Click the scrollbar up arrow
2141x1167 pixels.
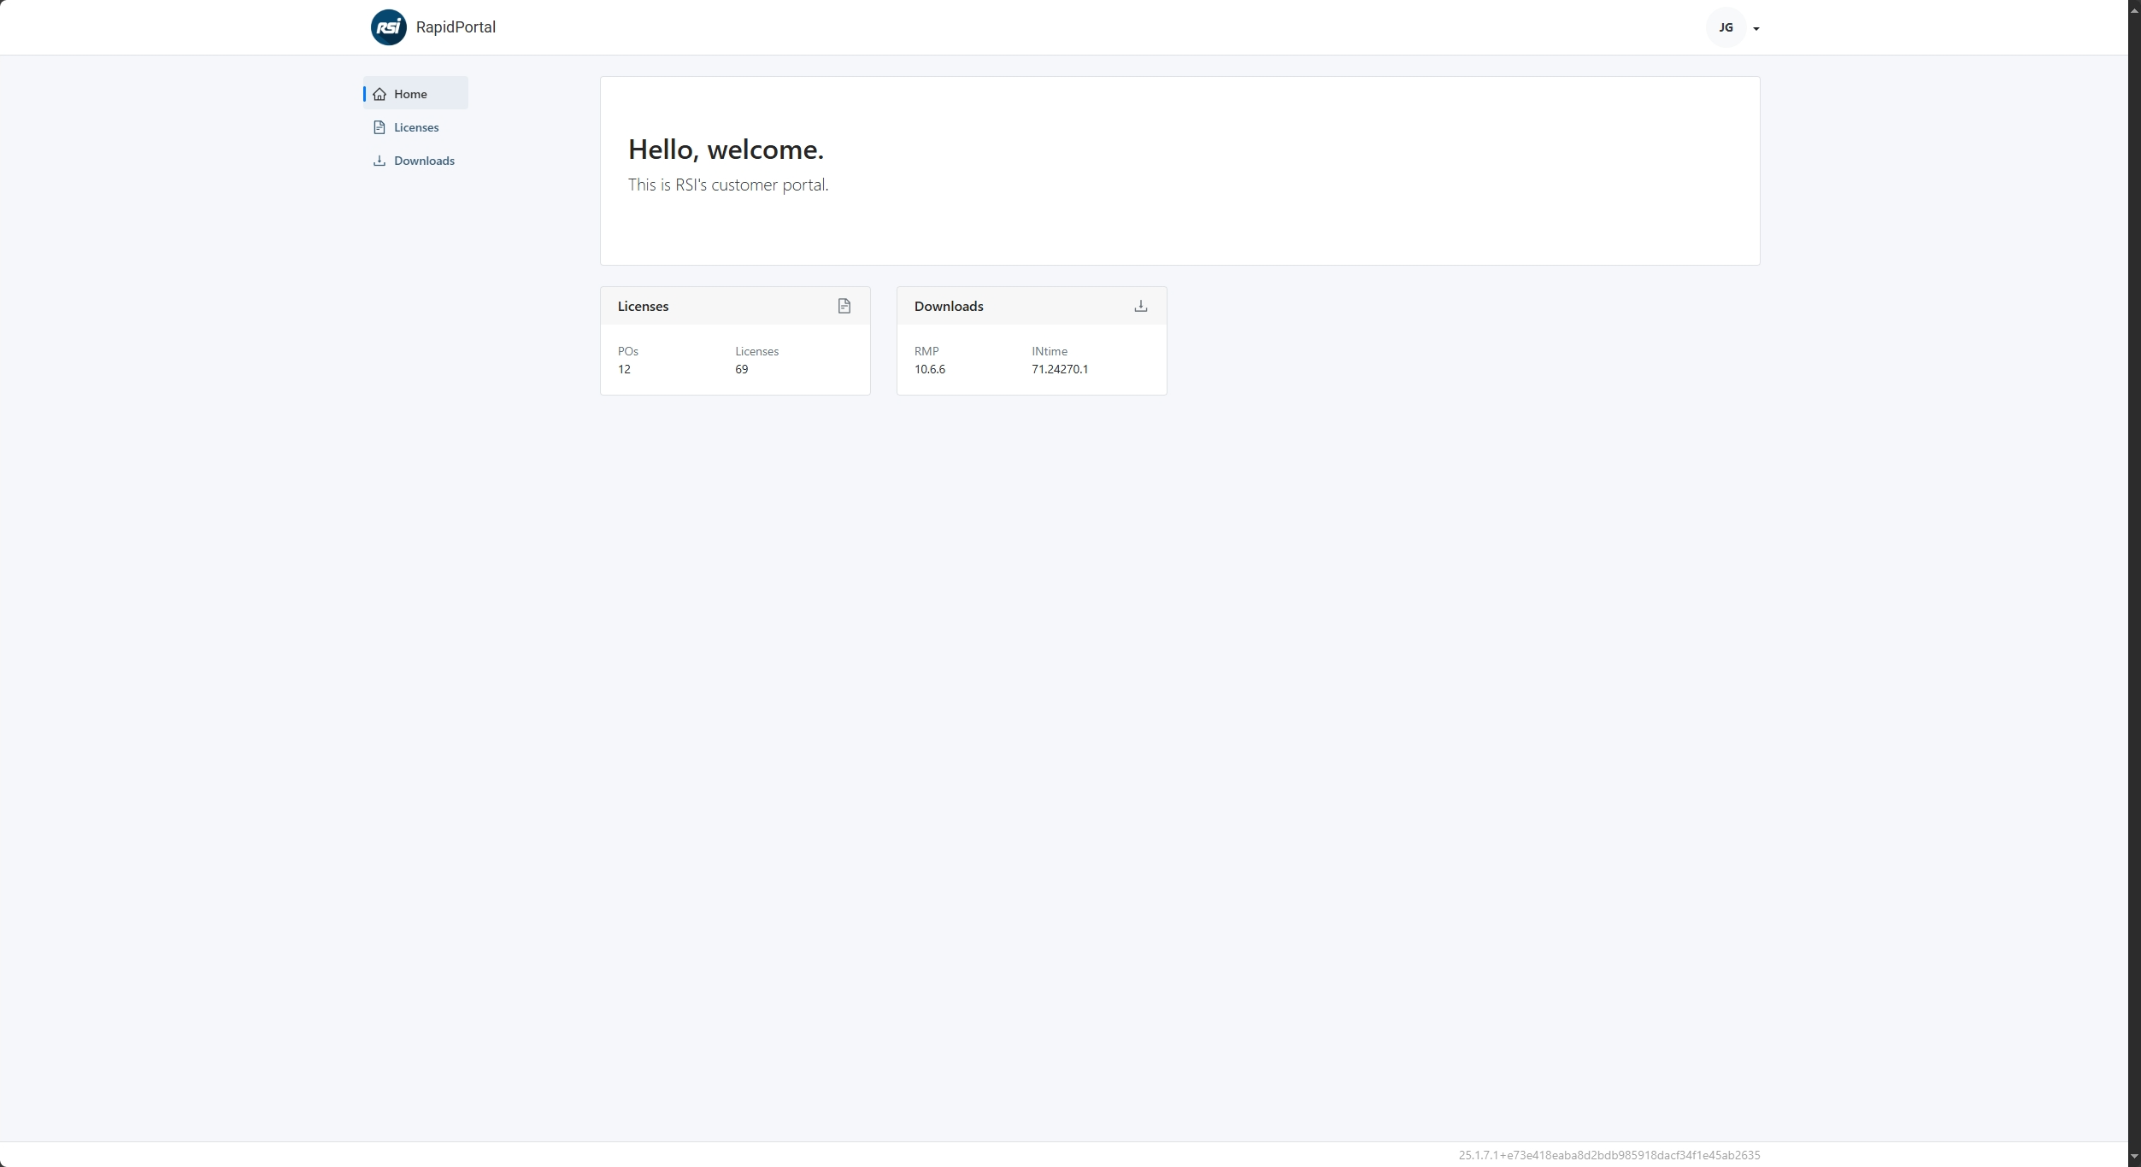[2133, 9]
